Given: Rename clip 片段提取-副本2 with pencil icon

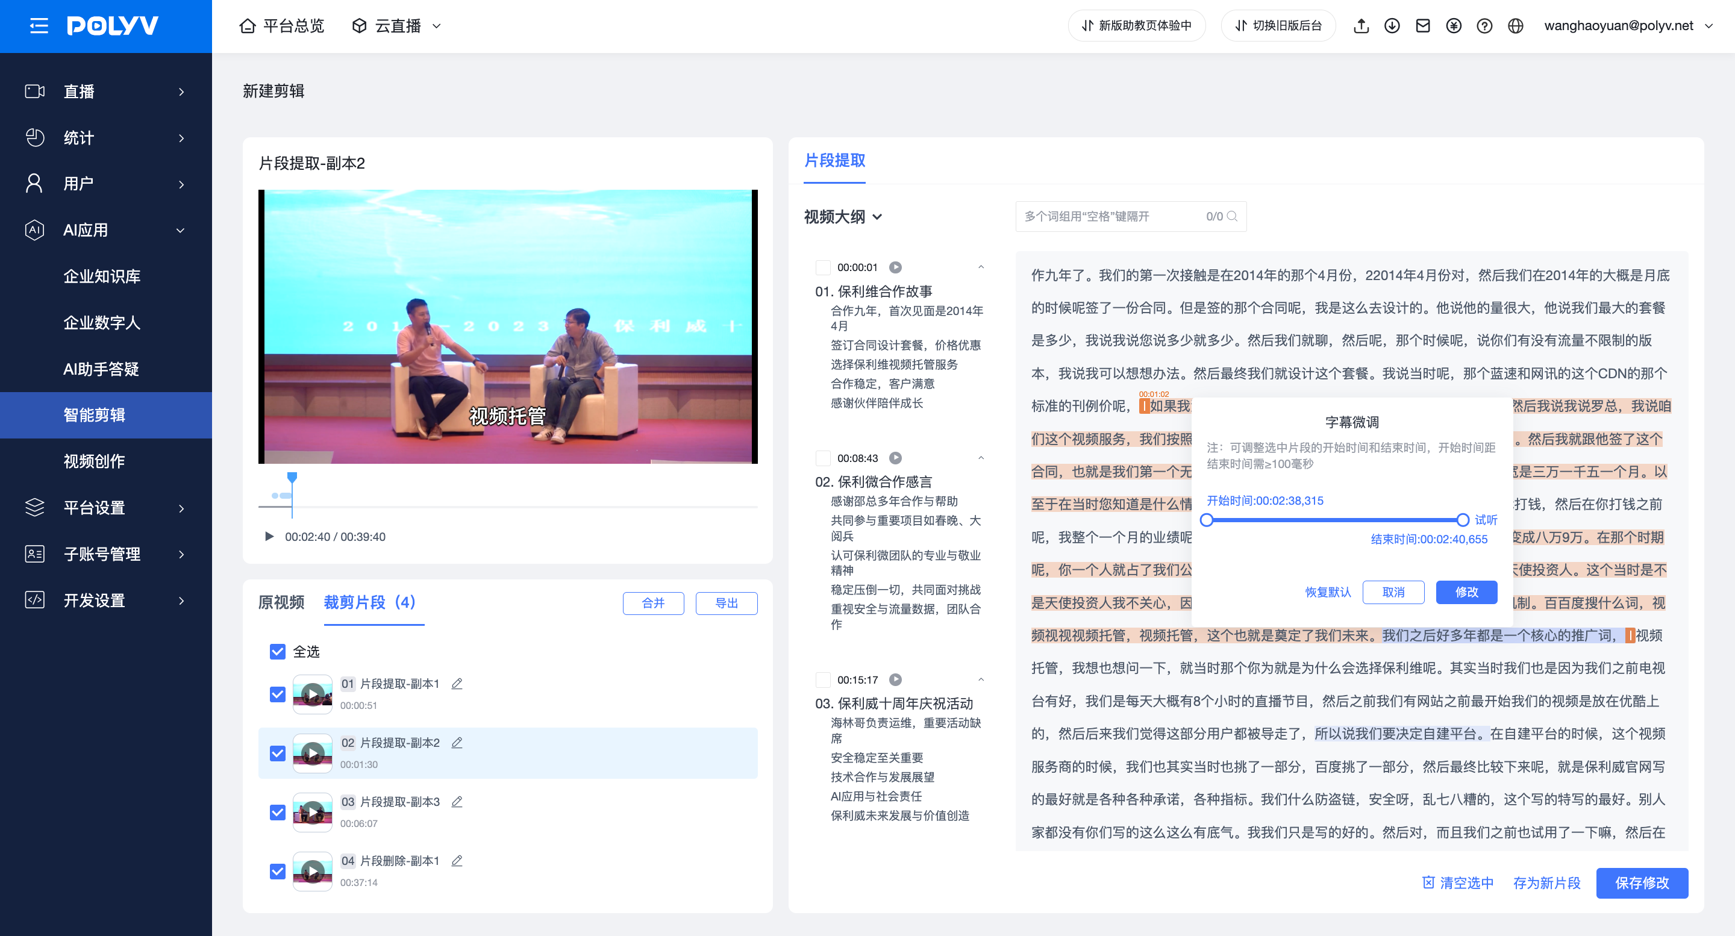Looking at the screenshot, I should tap(457, 743).
